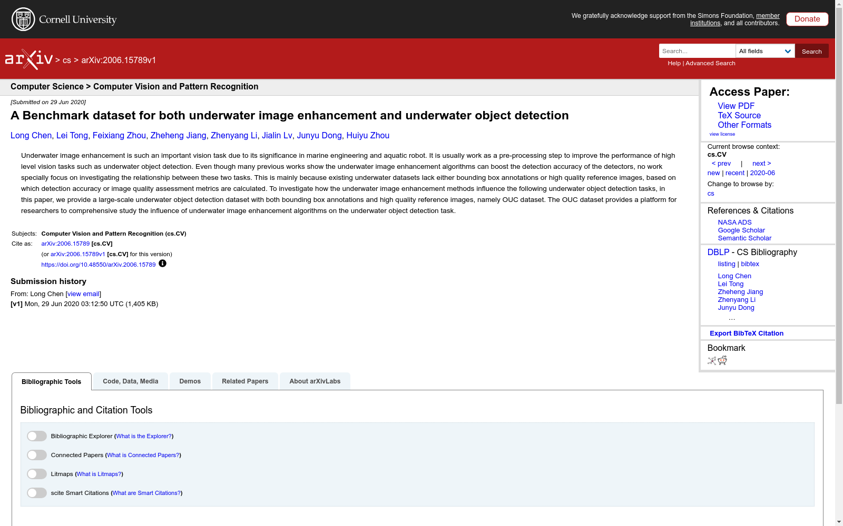
Task: Open the arXiv home logo
Action: 29,59
